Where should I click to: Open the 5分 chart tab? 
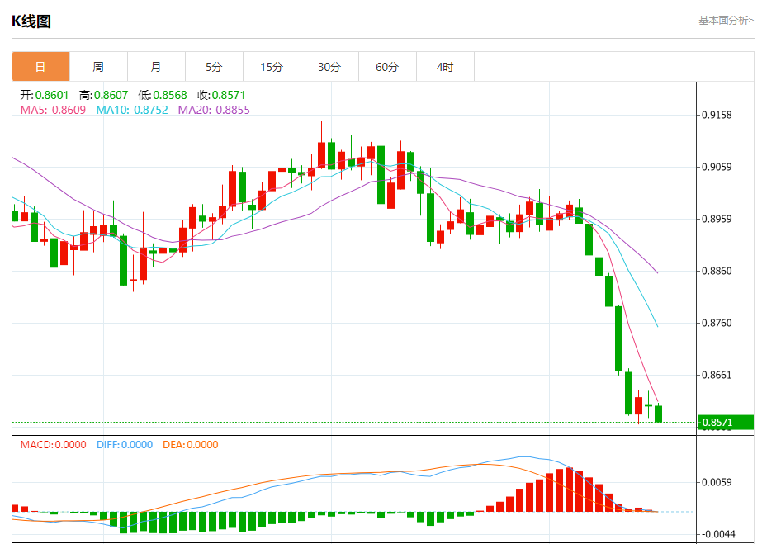215,67
